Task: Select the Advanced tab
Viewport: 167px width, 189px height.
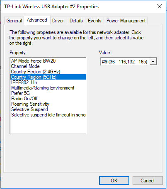Action: click(x=37, y=20)
